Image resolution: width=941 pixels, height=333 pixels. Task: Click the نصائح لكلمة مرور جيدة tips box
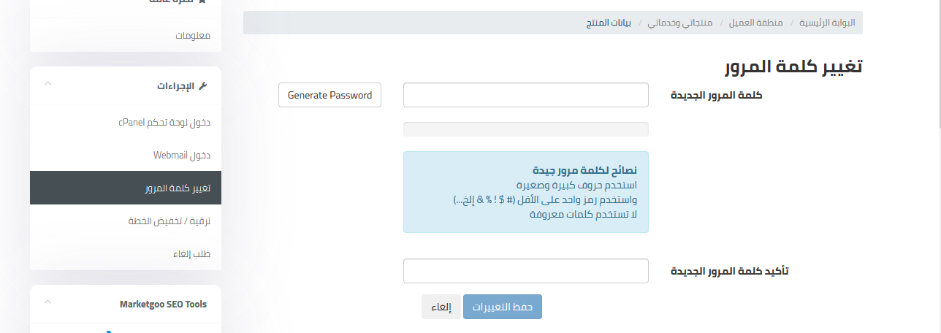coord(525,192)
